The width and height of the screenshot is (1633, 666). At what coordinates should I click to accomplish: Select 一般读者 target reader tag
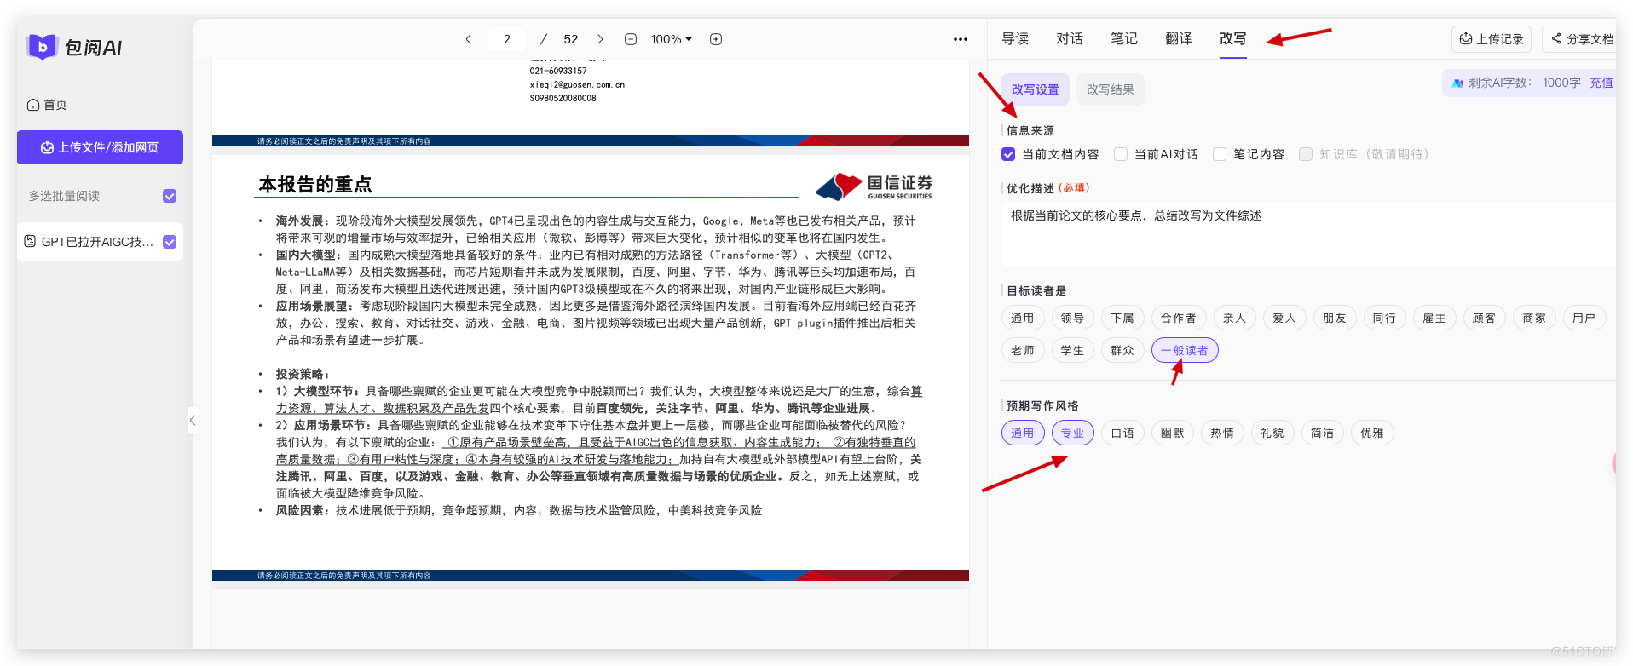pyautogui.click(x=1186, y=350)
